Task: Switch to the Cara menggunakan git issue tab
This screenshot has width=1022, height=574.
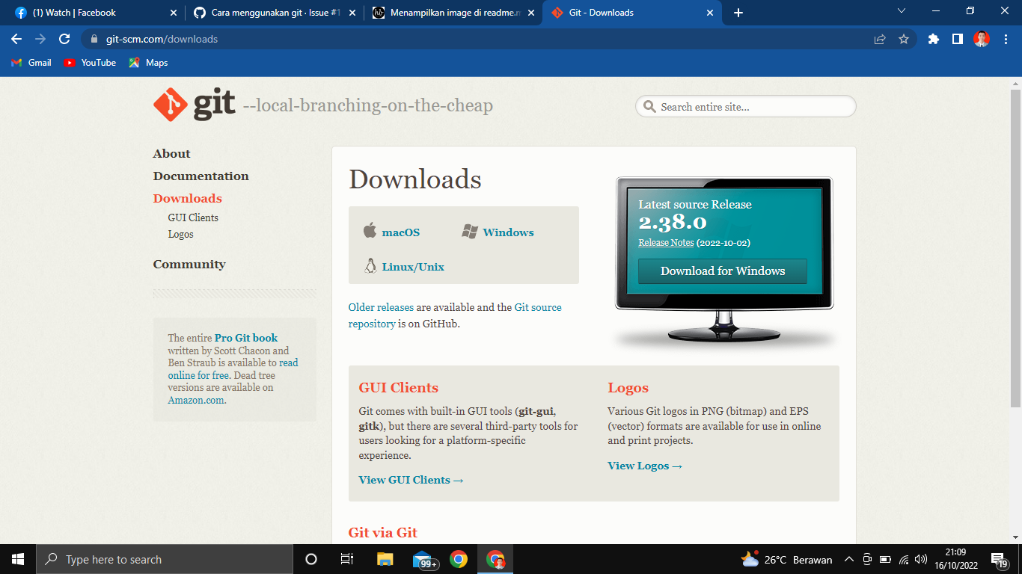Action: pyautogui.click(x=273, y=13)
